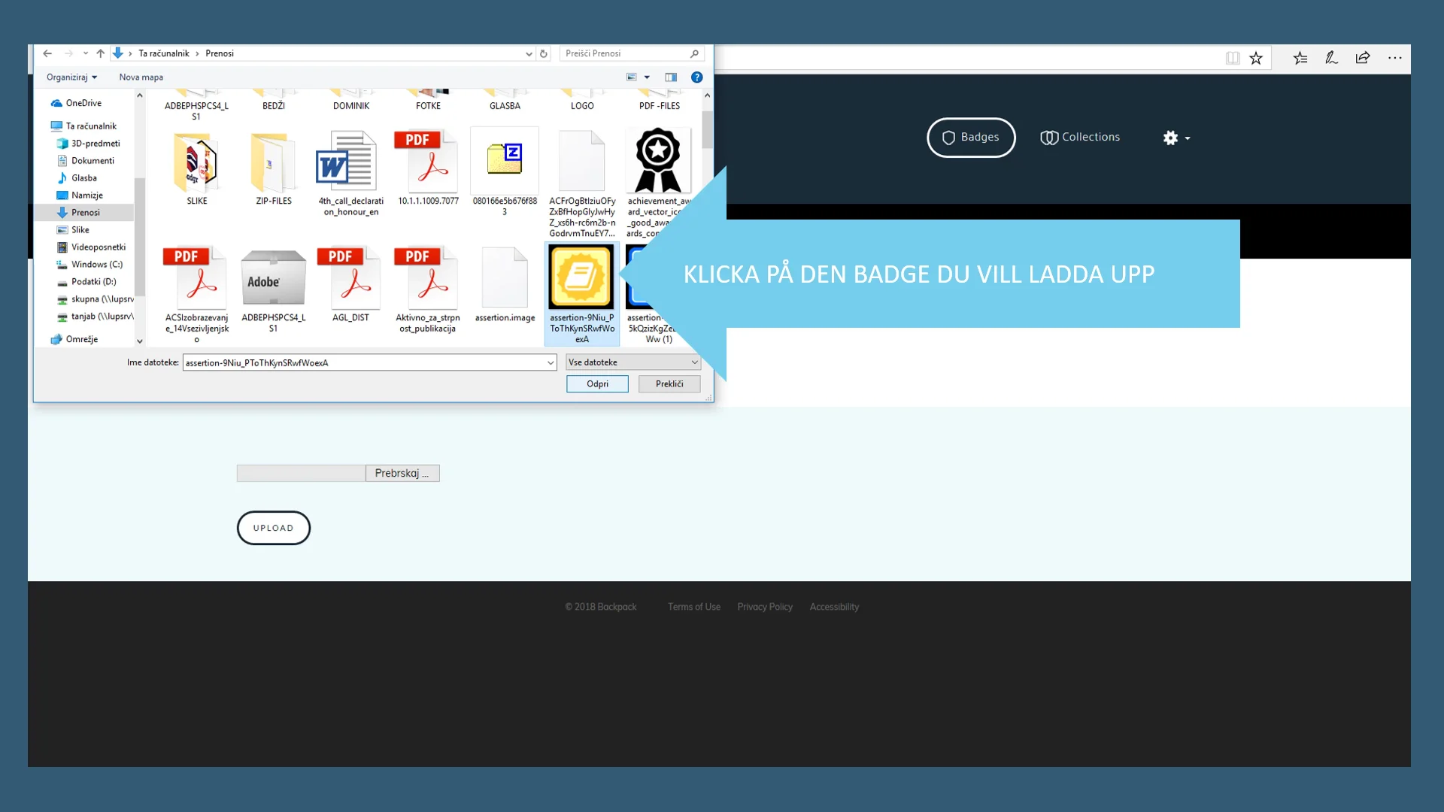The image size is (1444, 812).
Task: Click the Nova mapa menu item
Action: click(x=141, y=77)
